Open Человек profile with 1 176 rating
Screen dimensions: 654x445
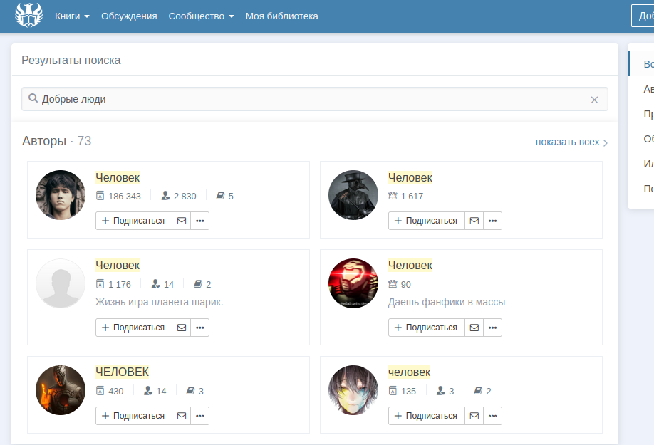(x=118, y=266)
